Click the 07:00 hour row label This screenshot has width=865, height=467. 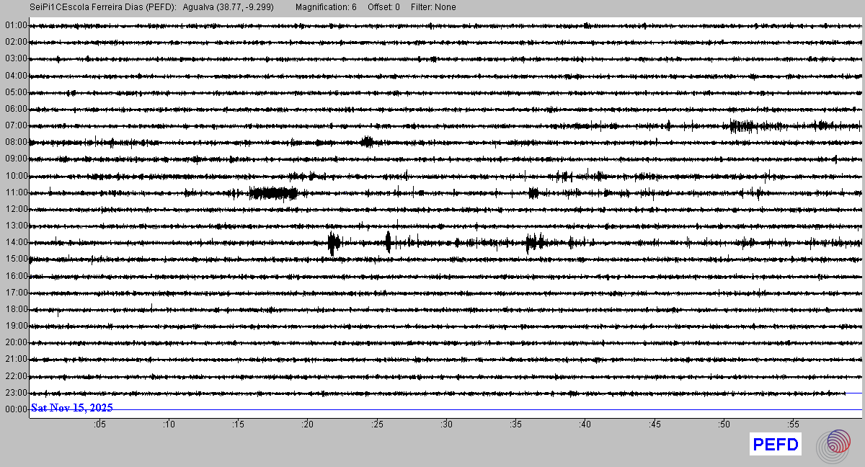16,125
